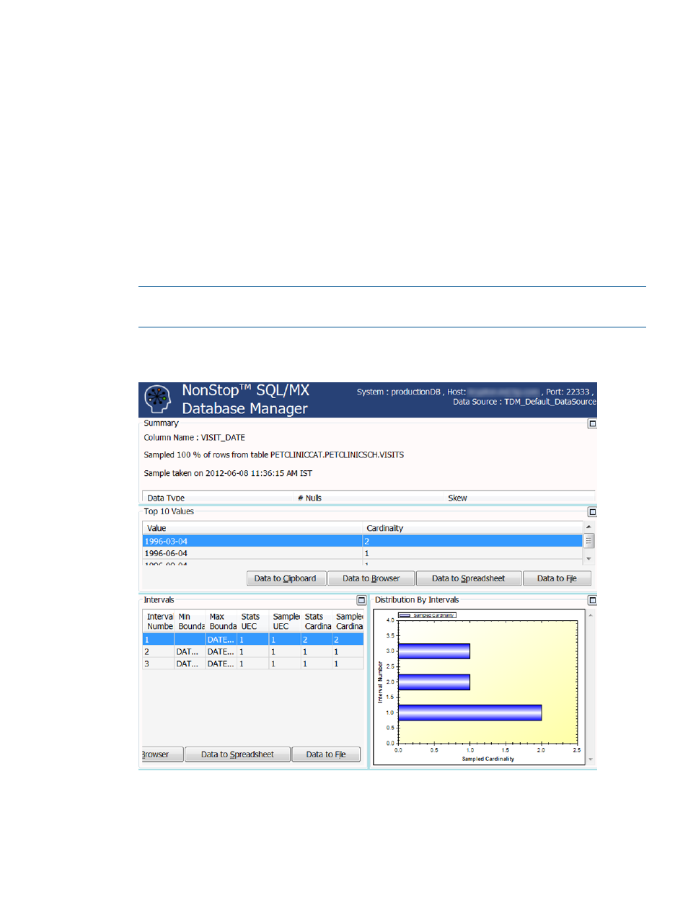This screenshot has width=688, height=916.
Task: Maximize the Distribution By Intervals panel
Action: click(x=592, y=600)
